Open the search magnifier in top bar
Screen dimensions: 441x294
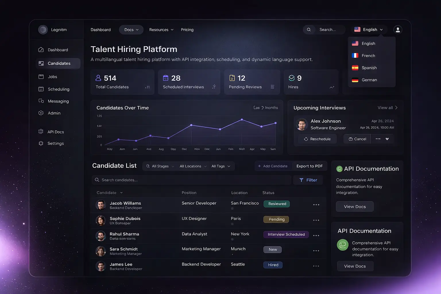point(309,30)
